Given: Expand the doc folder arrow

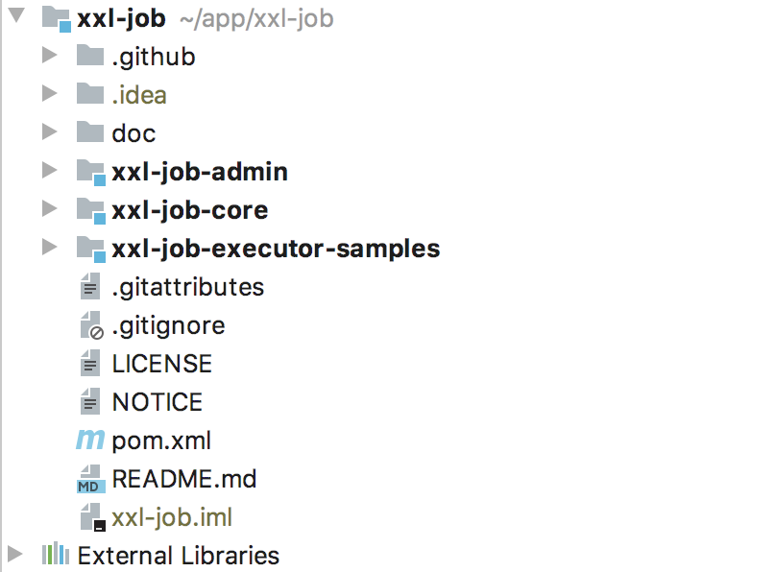Looking at the screenshot, I should click(50, 132).
